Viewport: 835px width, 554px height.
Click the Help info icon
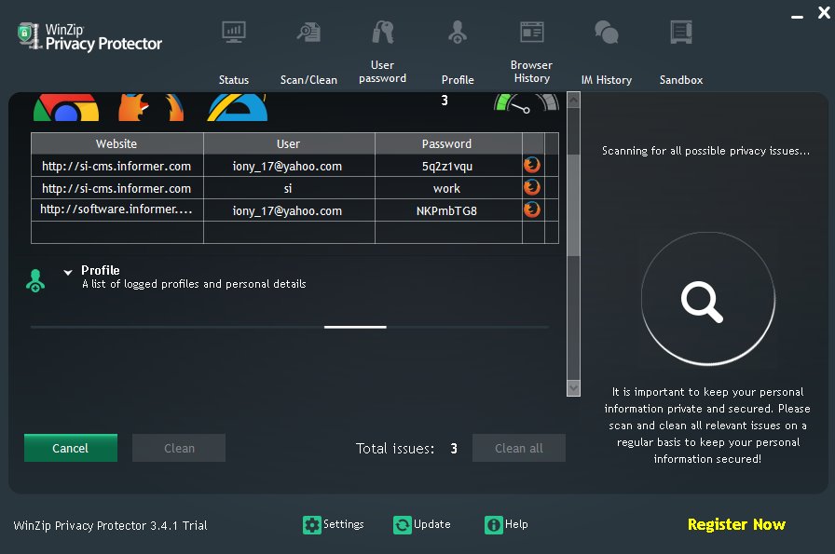tap(494, 525)
